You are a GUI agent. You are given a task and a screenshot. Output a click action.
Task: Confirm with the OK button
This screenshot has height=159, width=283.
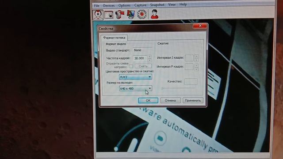pos(148,100)
